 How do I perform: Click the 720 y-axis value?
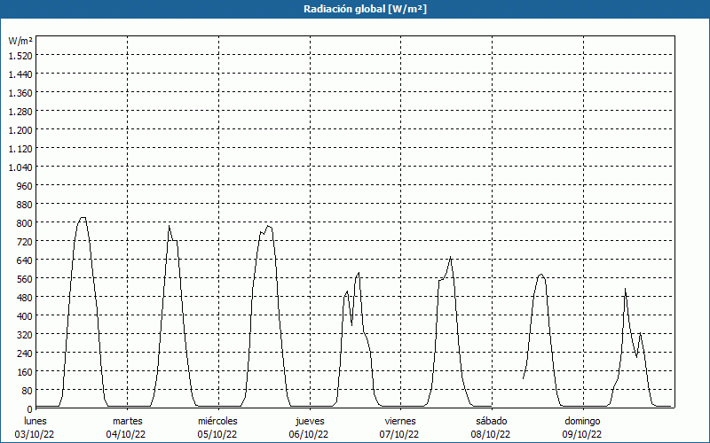pos(24,241)
